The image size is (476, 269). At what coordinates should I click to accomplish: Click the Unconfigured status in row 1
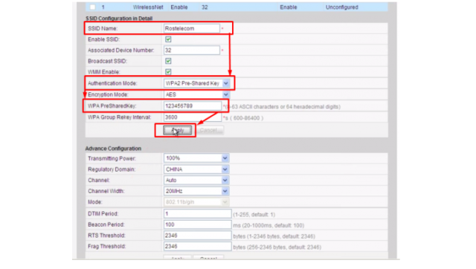coord(342,7)
